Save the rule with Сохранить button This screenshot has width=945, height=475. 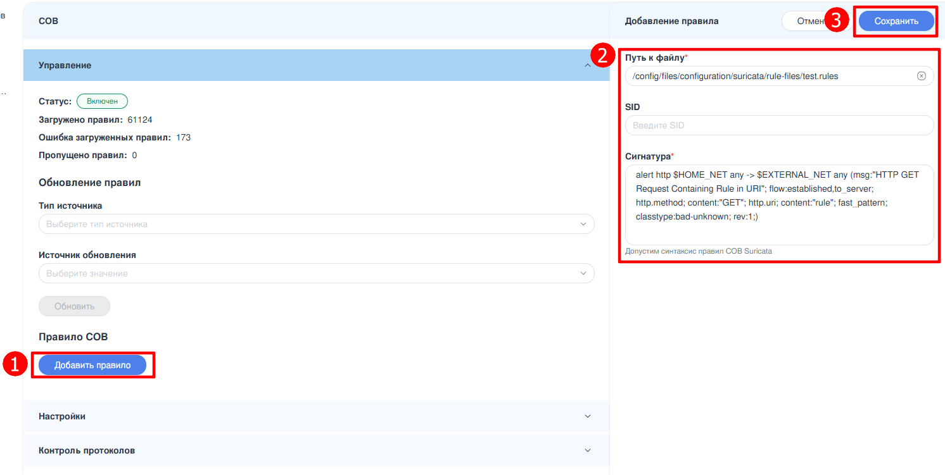click(896, 21)
